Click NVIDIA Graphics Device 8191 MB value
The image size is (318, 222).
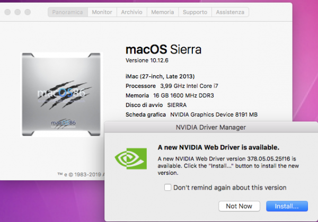214,114
